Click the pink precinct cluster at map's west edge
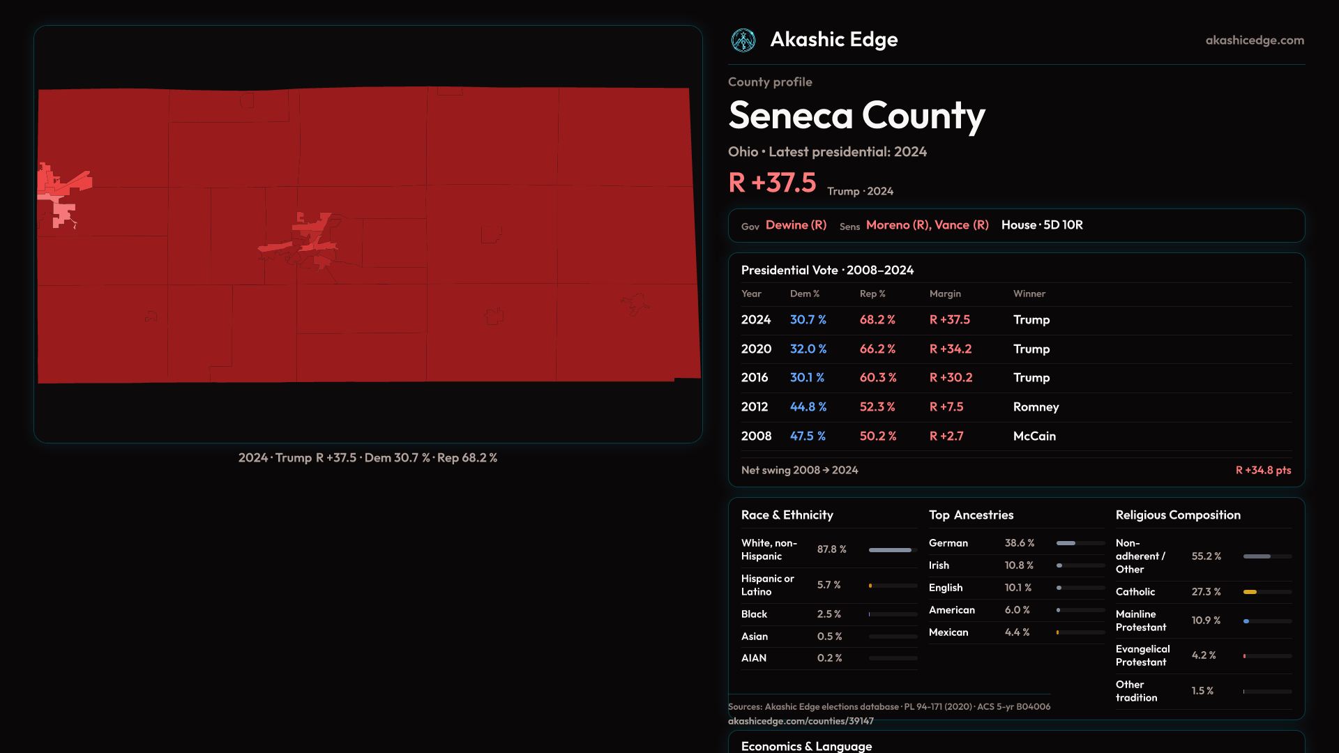 [61, 208]
